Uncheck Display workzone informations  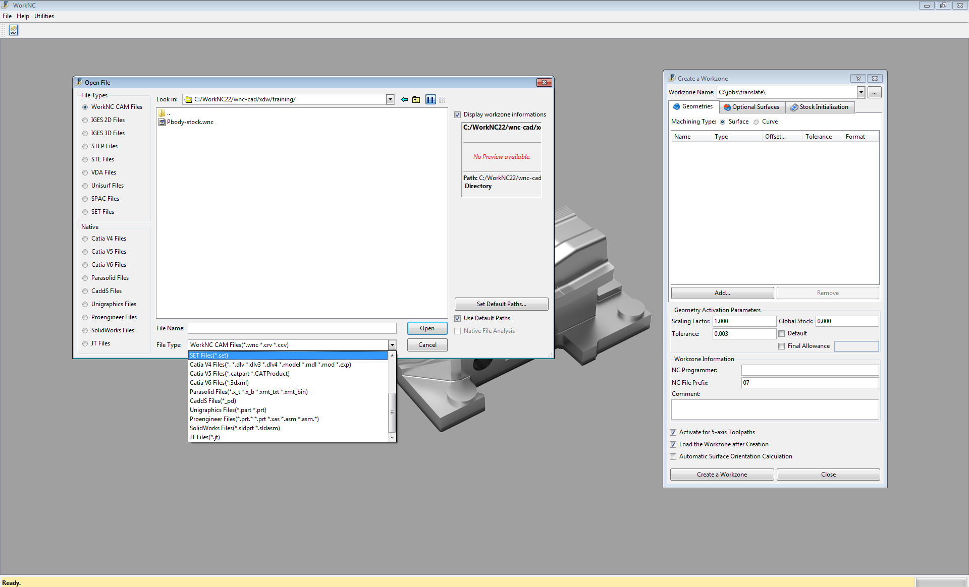point(458,115)
